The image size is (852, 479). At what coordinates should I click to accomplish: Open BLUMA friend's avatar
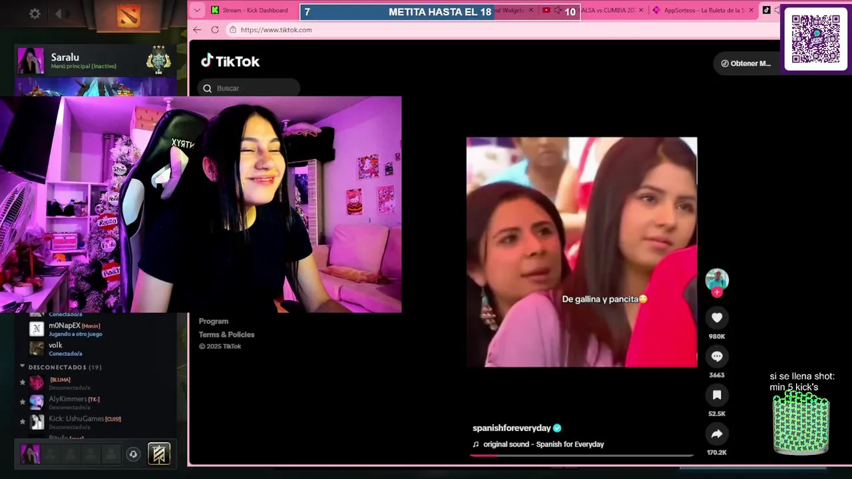pyautogui.click(x=37, y=383)
